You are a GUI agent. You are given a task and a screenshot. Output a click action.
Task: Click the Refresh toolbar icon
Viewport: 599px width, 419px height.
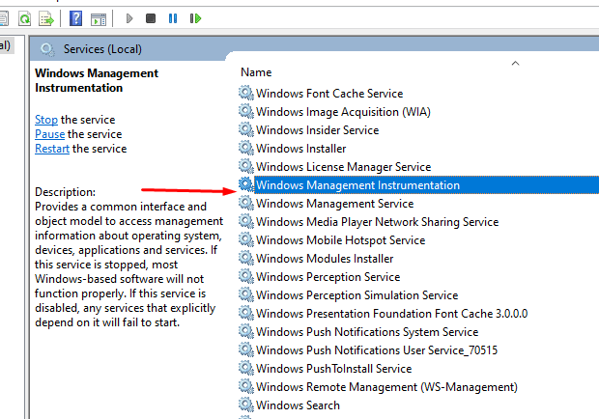[x=23, y=18]
